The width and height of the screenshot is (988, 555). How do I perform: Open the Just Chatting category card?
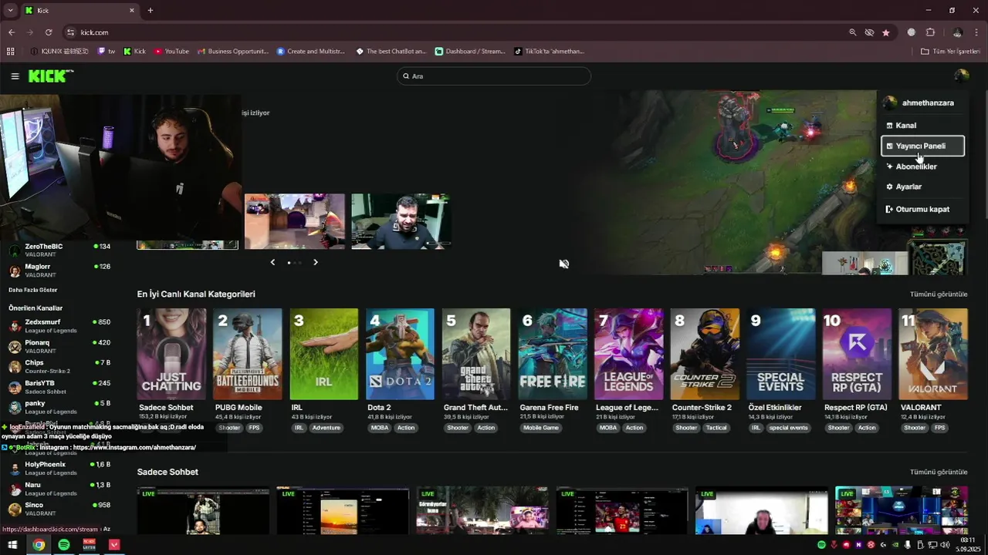[171, 354]
